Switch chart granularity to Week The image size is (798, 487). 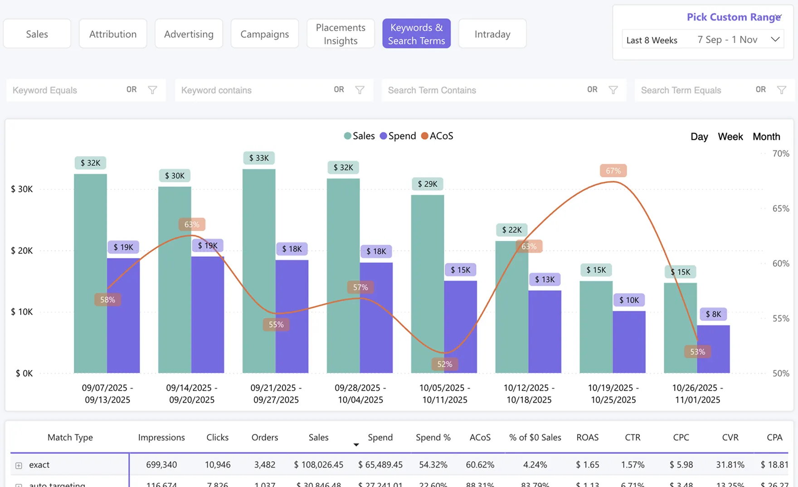pos(730,137)
